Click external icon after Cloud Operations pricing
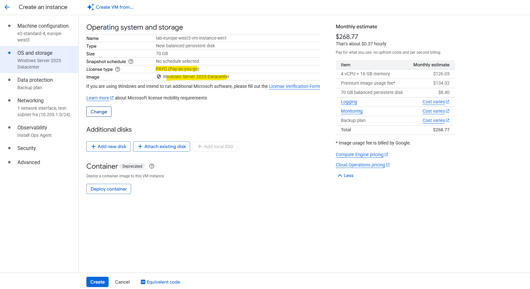This screenshot has height=289, width=530. pyautogui.click(x=388, y=165)
